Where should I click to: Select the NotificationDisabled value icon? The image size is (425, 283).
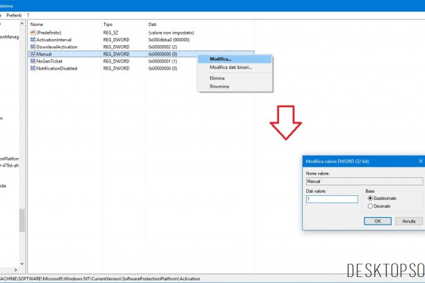click(x=33, y=68)
